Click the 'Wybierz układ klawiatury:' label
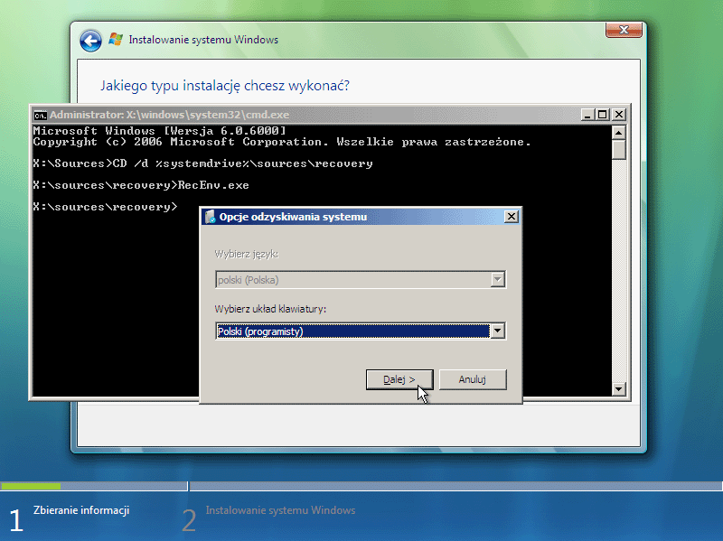This screenshot has width=723, height=541. pyautogui.click(x=270, y=309)
